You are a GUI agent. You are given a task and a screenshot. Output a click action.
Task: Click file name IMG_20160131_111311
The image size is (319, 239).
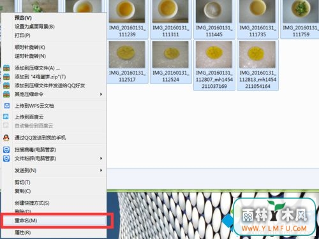[170, 31]
